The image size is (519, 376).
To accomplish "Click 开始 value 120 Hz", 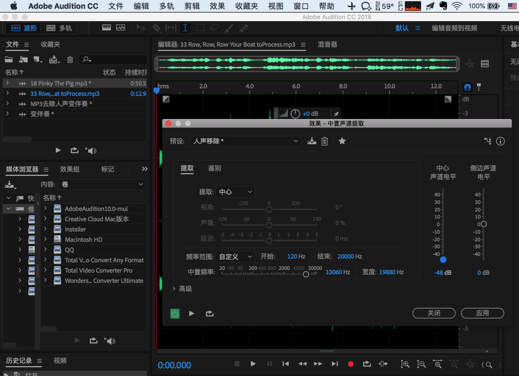I will coord(296,256).
